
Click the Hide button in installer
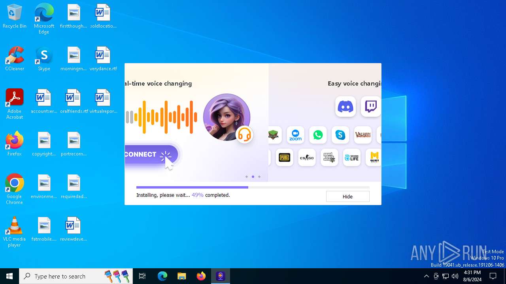[x=347, y=196]
